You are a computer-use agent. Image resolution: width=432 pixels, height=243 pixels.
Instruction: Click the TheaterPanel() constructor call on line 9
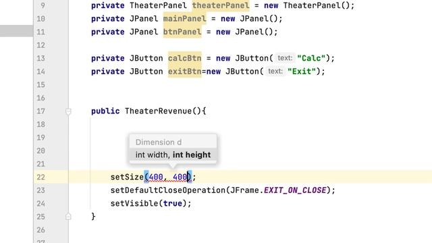(x=317, y=5)
